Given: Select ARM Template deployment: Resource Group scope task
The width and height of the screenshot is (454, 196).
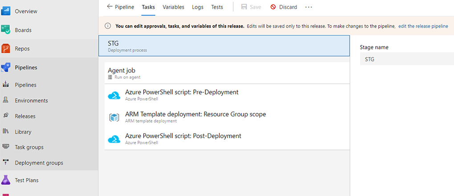Looking at the screenshot, I should 227,117.
